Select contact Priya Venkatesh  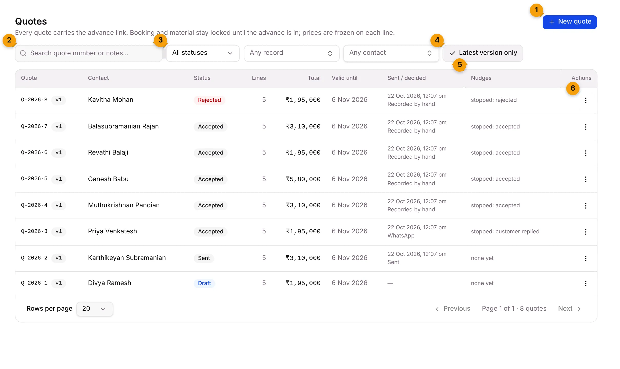pyautogui.click(x=112, y=231)
